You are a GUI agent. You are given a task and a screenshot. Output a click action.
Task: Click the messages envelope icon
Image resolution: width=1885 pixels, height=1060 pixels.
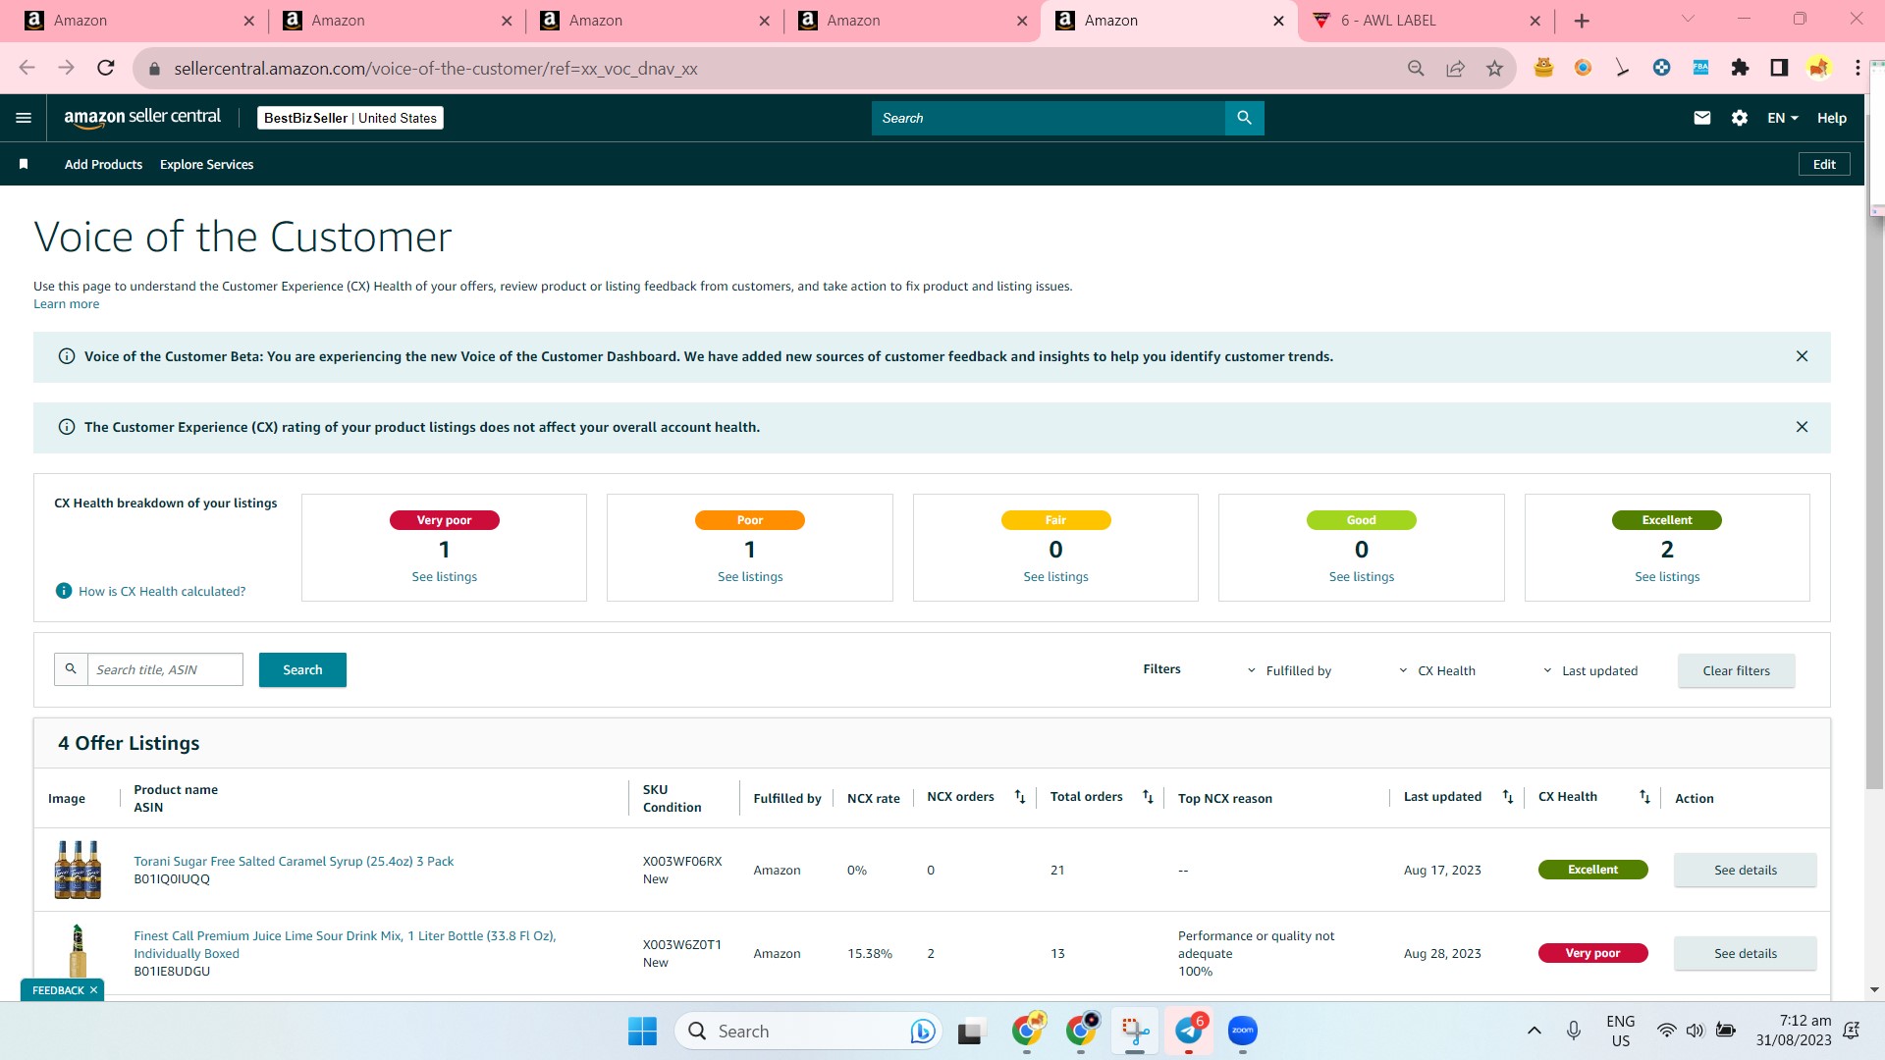tap(1702, 118)
